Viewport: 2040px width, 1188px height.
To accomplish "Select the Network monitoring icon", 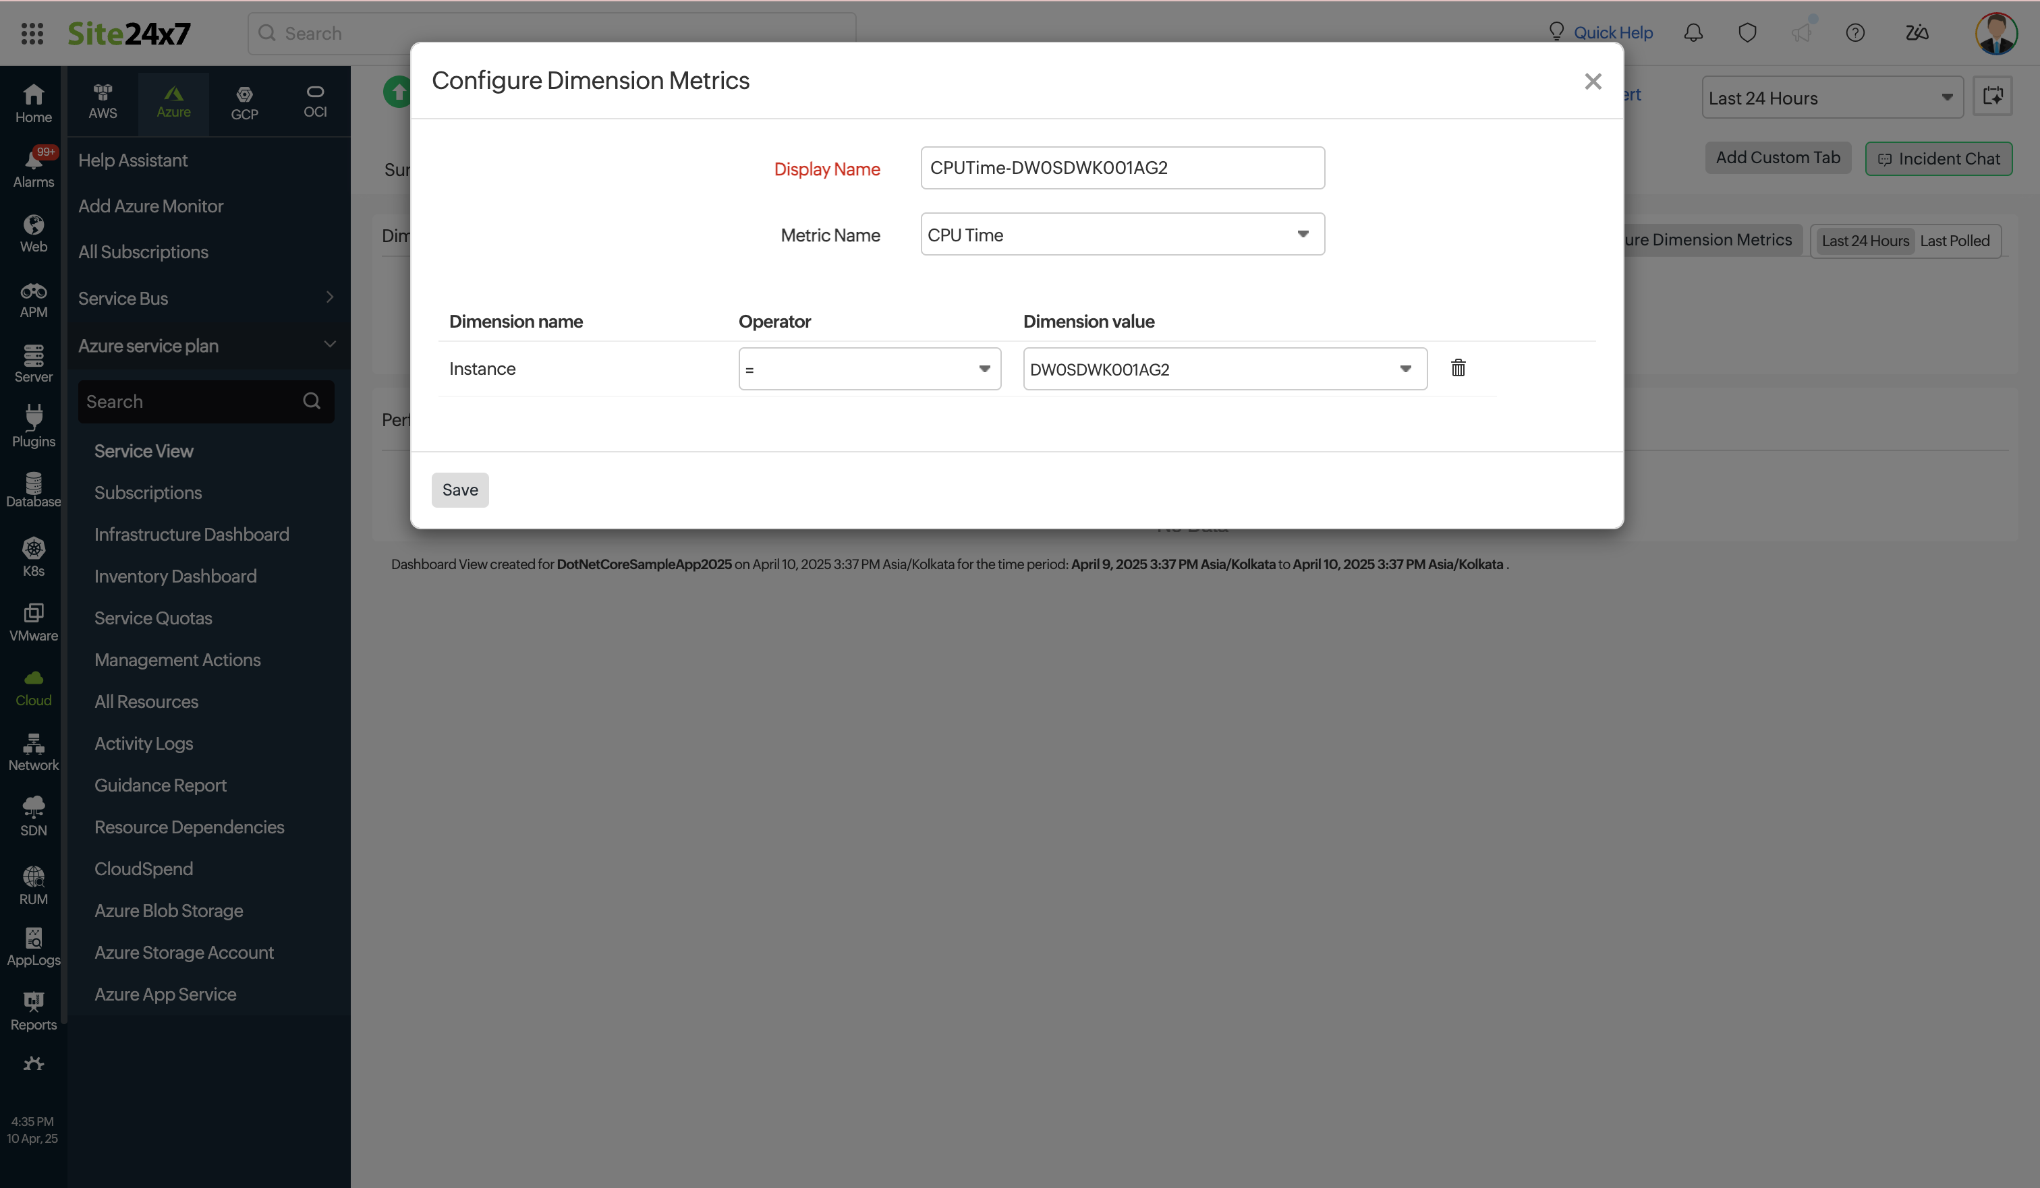I will point(33,750).
